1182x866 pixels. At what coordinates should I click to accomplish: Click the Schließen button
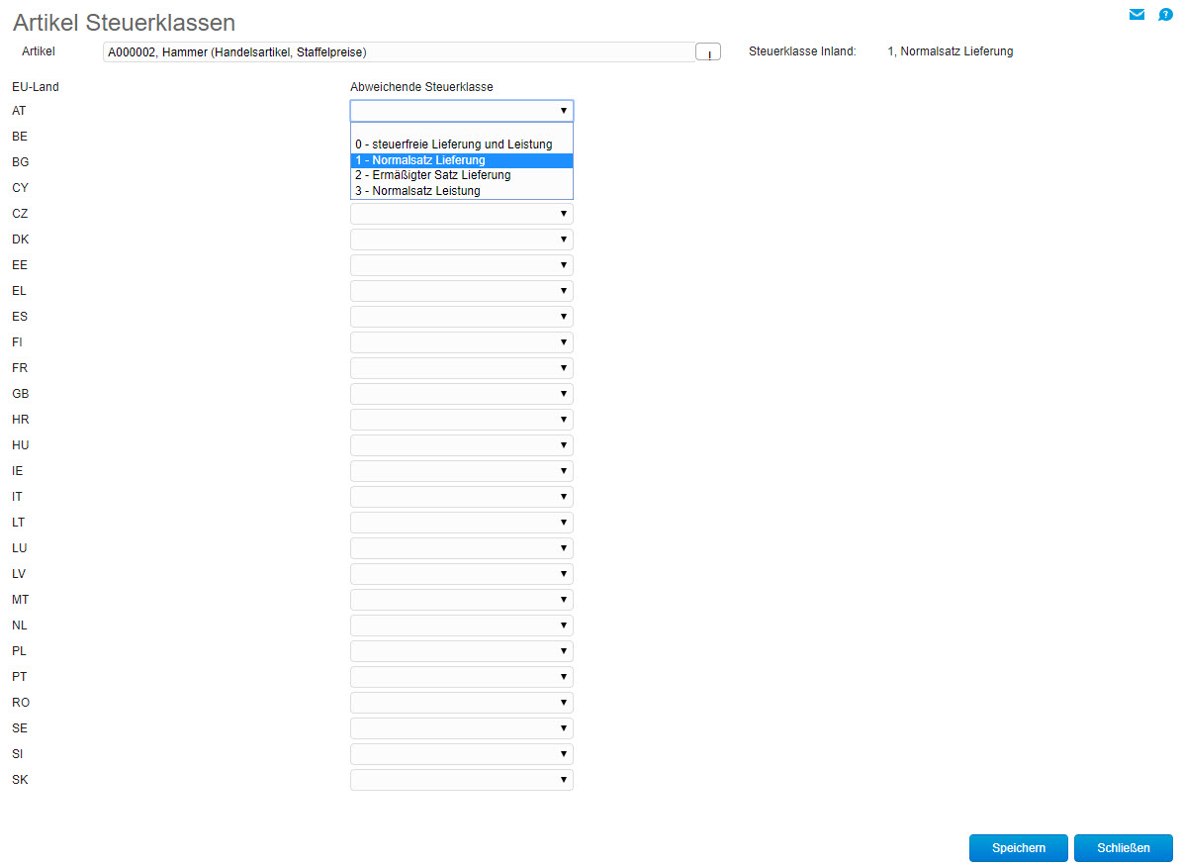pyautogui.click(x=1123, y=848)
